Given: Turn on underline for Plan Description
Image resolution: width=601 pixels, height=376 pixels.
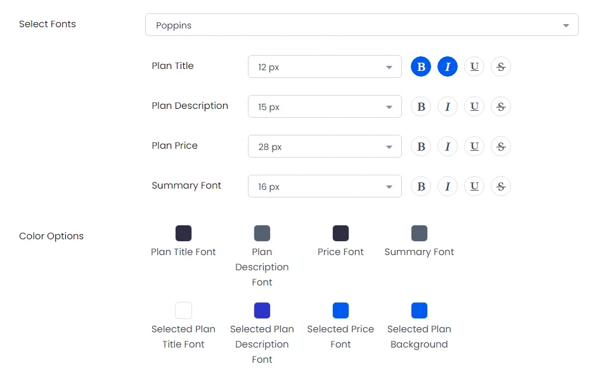Looking at the screenshot, I should [x=474, y=106].
